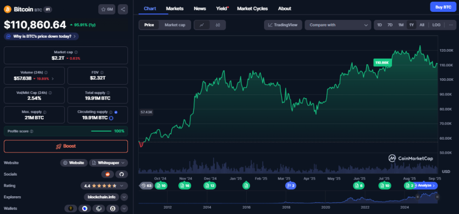Click the share icon beside the 6M star

pos(123,9)
